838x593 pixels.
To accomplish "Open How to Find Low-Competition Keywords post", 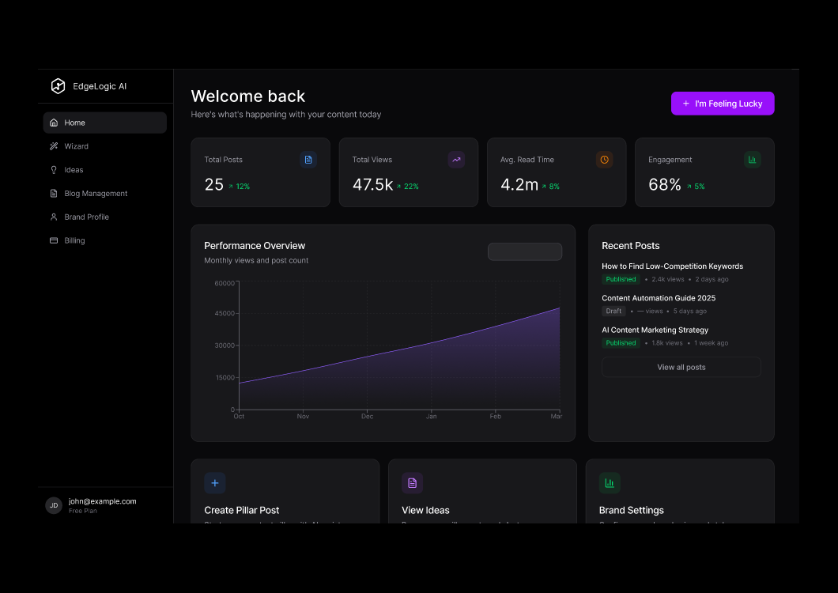I will pos(672,266).
